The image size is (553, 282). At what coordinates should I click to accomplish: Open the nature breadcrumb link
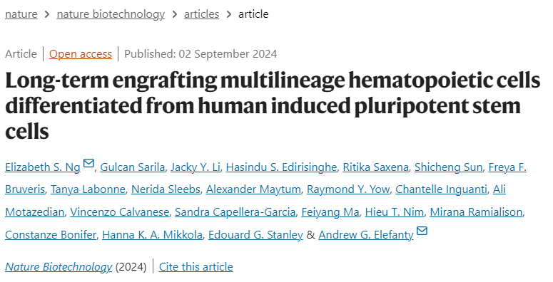[x=21, y=14]
